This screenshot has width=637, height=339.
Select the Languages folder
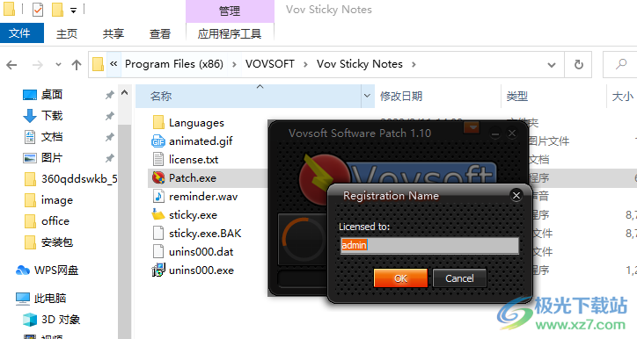[196, 122]
